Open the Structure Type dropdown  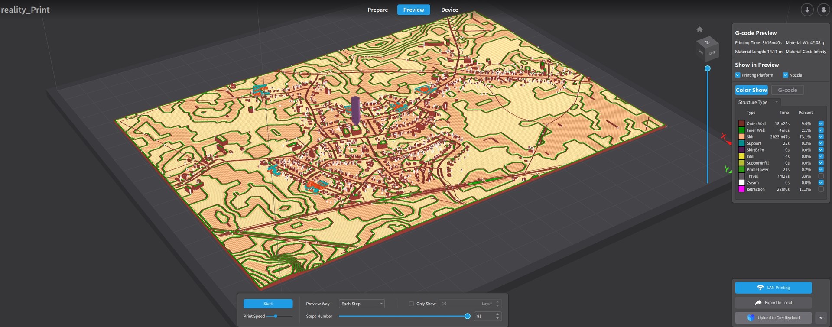(x=758, y=102)
